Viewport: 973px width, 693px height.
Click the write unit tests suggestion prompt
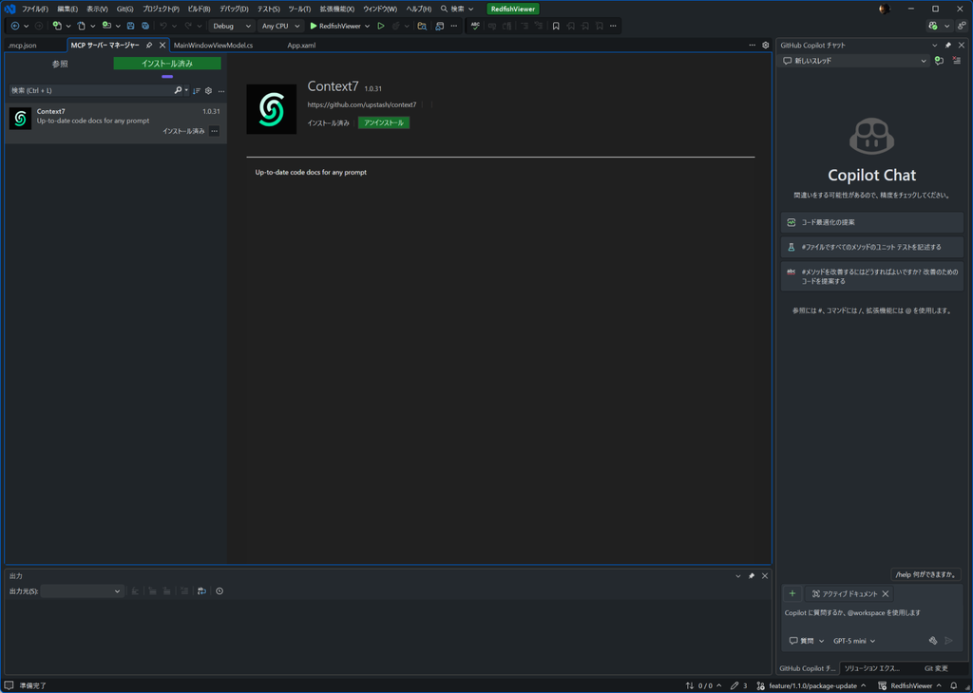[872, 247]
